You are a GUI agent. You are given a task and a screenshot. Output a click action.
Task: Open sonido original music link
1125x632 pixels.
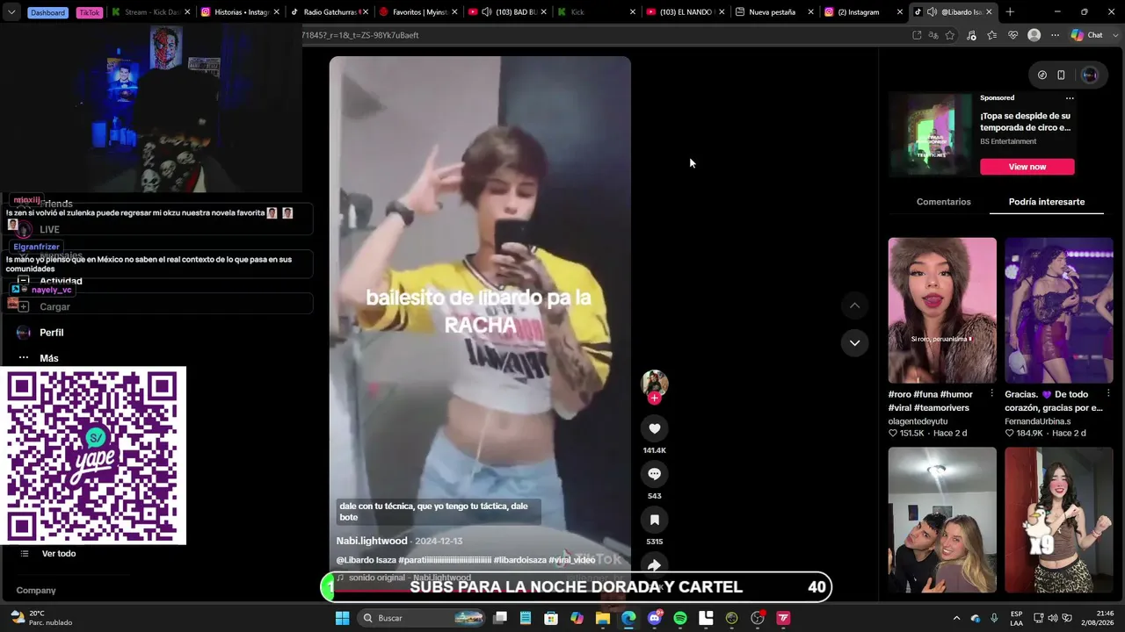tap(404, 578)
